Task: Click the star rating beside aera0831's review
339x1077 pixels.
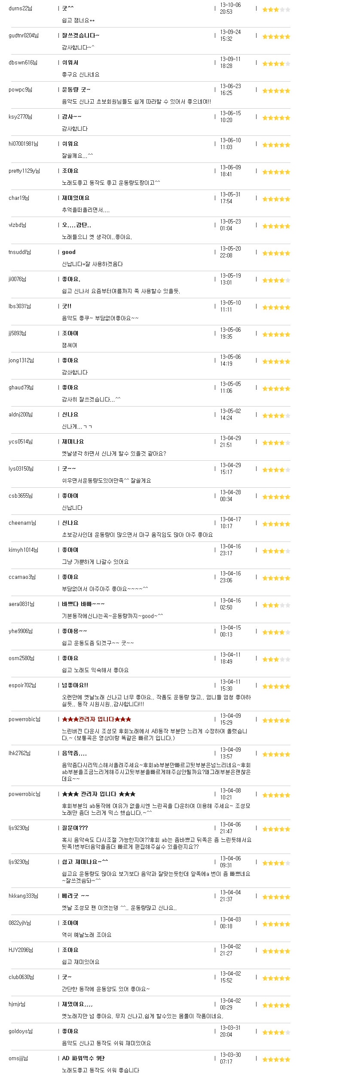Action: [x=276, y=605]
